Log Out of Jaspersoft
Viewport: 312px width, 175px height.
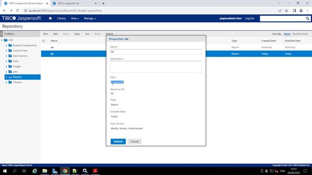click(250, 18)
